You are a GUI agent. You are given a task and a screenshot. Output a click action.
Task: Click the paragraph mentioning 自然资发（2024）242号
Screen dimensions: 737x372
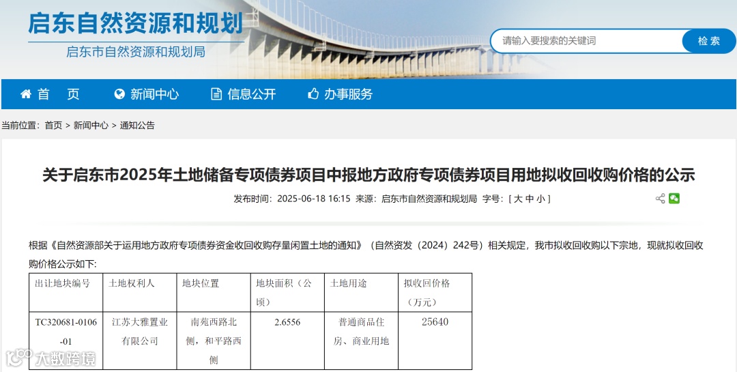366,255
